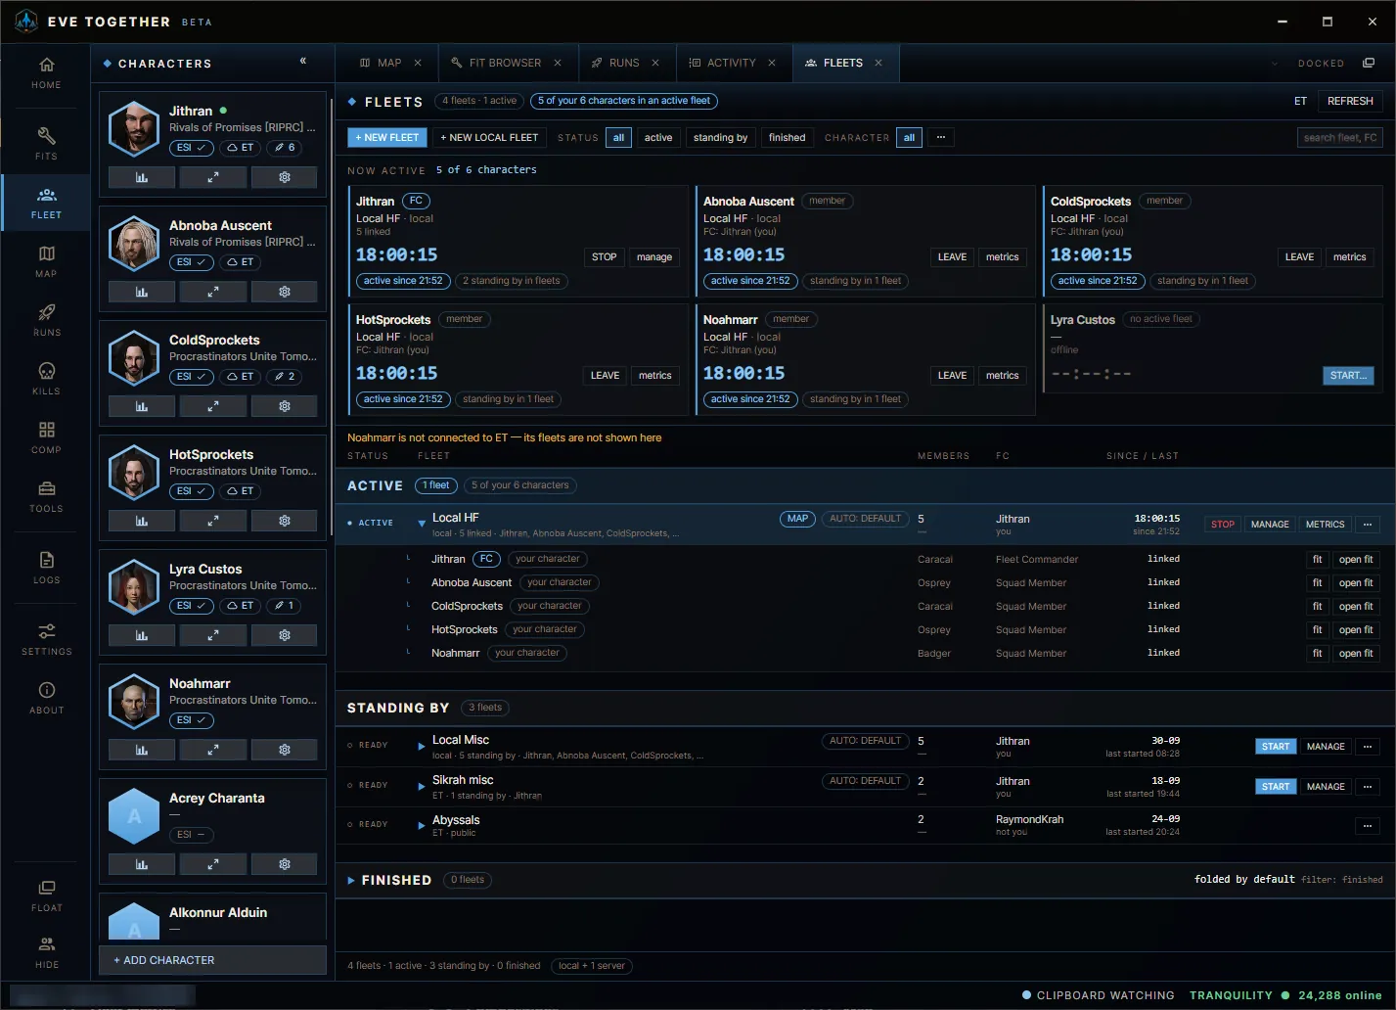The image size is (1396, 1010).
Task: Close the Fit Browser tab
Action: pos(558,63)
